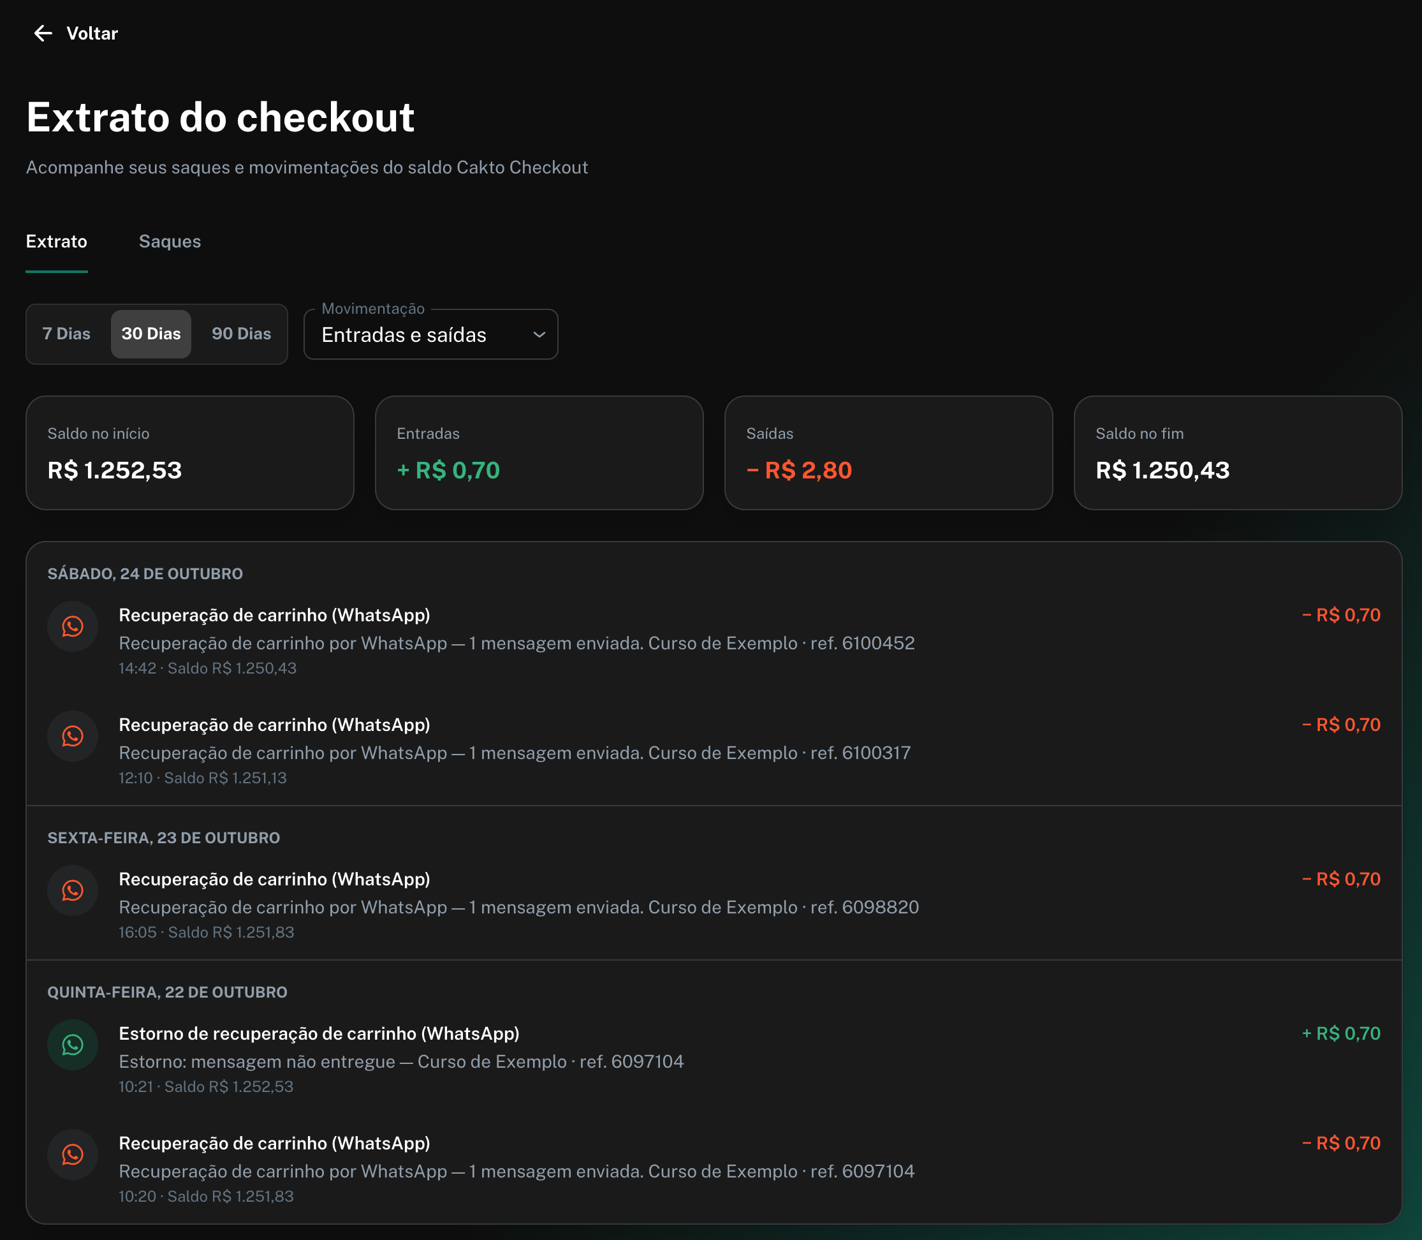The height and width of the screenshot is (1240, 1422).
Task: Click the amount of the 12:10 entry
Action: coord(1341,725)
